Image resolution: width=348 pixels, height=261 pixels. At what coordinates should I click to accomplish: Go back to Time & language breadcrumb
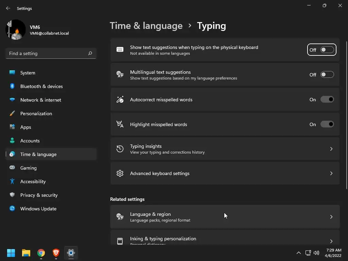point(146,26)
